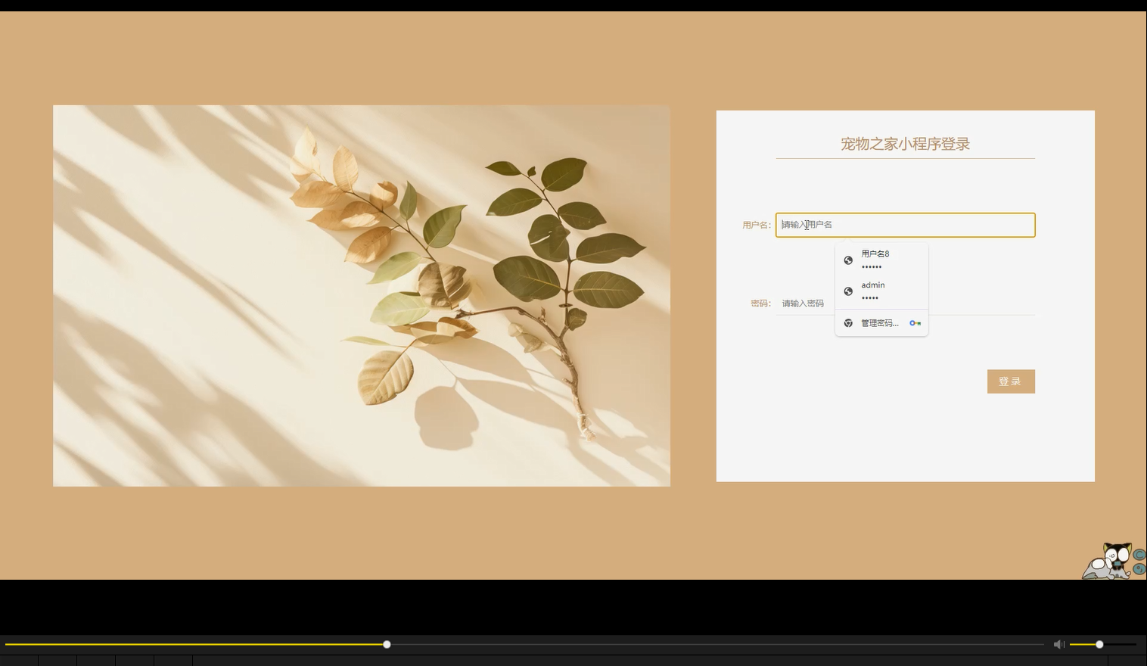
Task: Open the username autofill suggestion list
Action: (905, 225)
